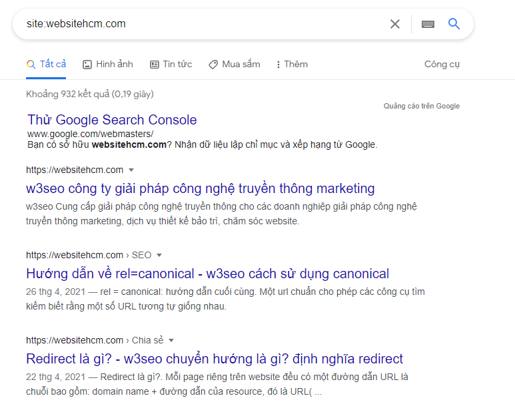Click the tag icon on the Mua sắm tab
This screenshot has width=515, height=412.
pyautogui.click(x=213, y=65)
